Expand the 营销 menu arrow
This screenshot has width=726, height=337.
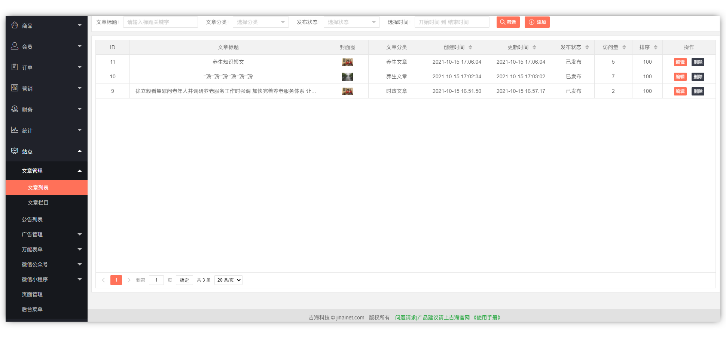coord(80,88)
